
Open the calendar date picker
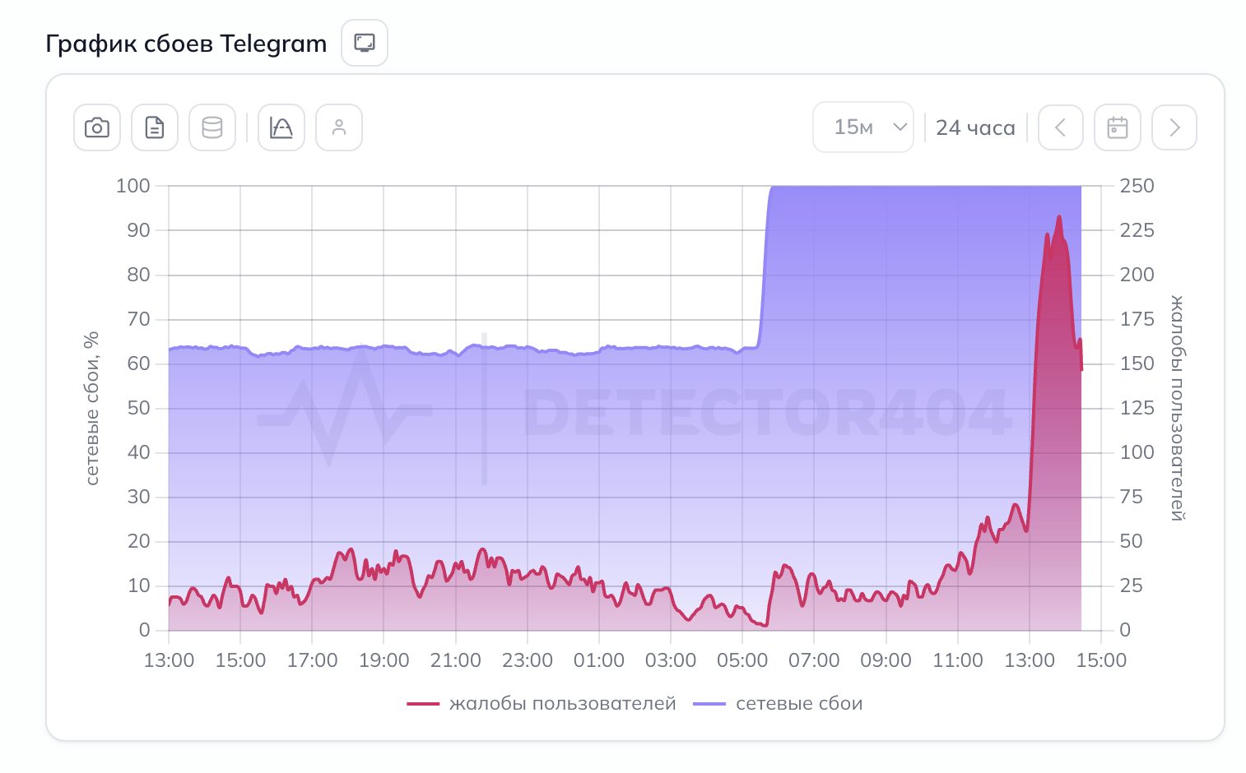pos(1116,127)
